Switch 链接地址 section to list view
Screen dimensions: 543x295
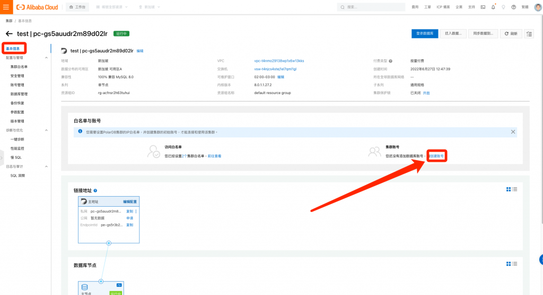[515, 189]
